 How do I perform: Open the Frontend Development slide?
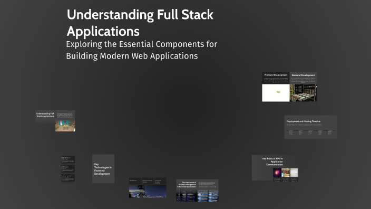(x=276, y=87)
